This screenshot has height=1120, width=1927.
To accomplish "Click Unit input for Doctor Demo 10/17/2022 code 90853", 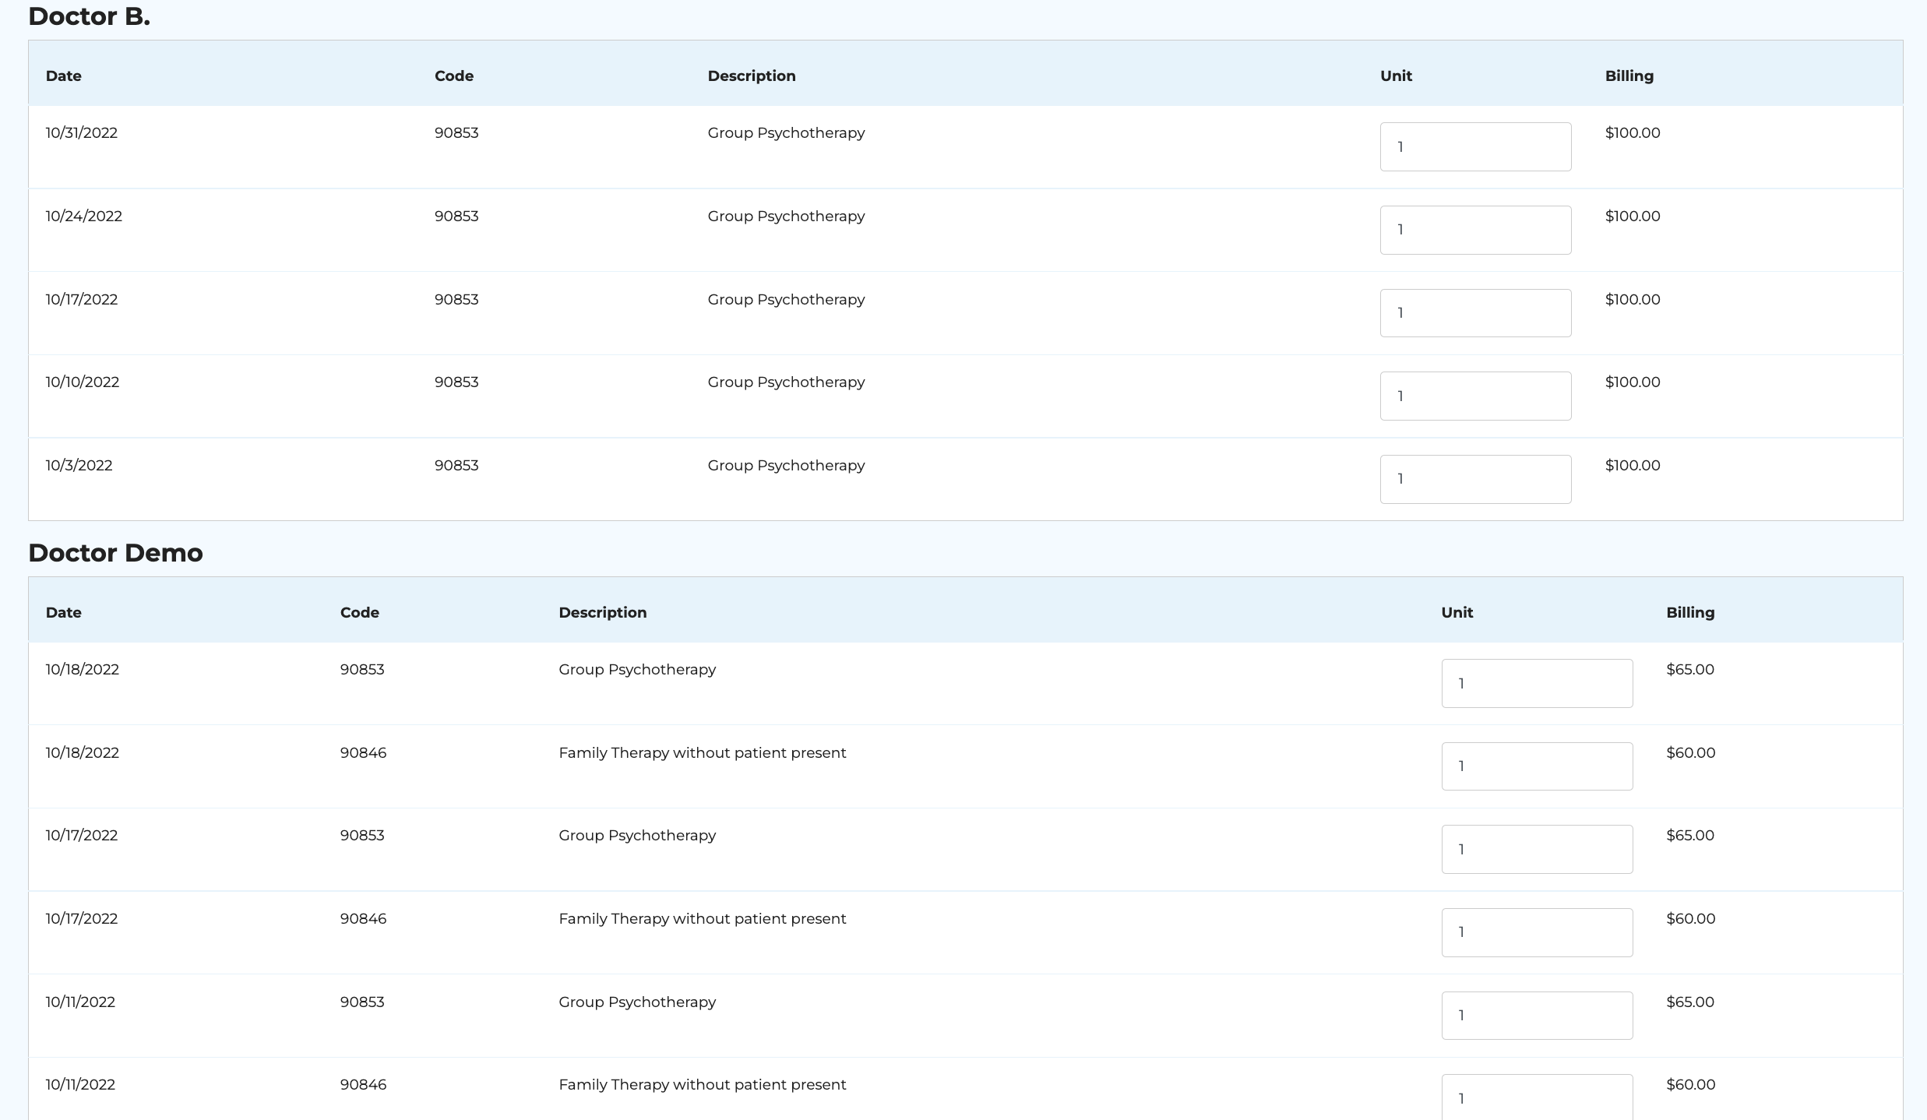I will [1536, 849].
